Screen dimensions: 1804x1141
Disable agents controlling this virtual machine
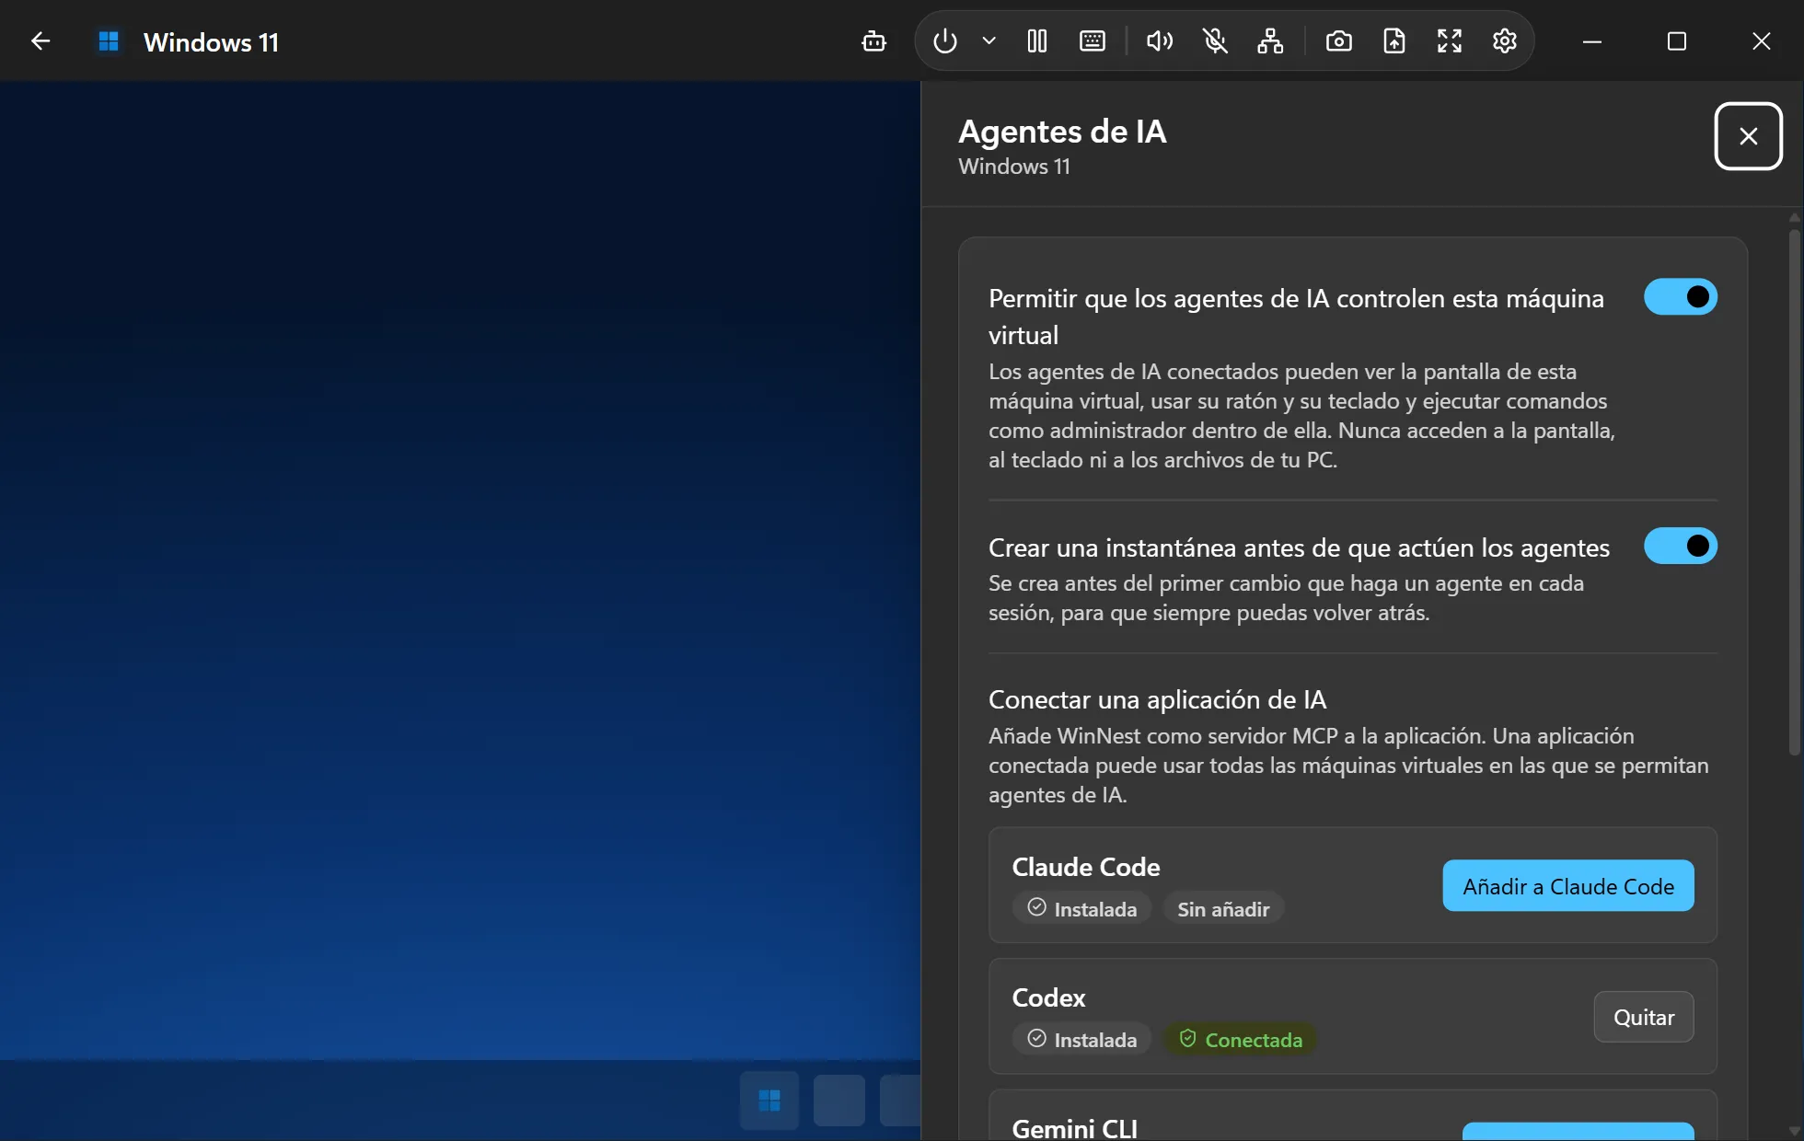pyautogui.click(x=1681, y=297)
